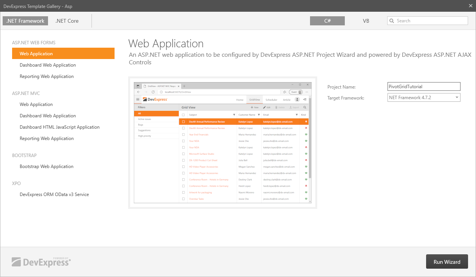The height and width of the screenshot is (277, 476).
Task: Click the Run Wizard button
Action: (x=447, y=261)
